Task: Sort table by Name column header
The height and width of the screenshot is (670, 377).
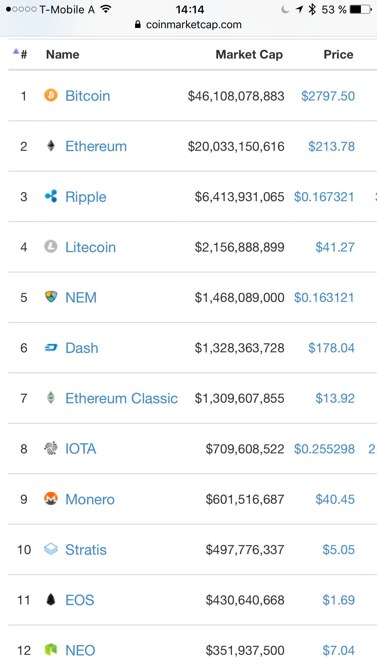Action: (63, 55)
